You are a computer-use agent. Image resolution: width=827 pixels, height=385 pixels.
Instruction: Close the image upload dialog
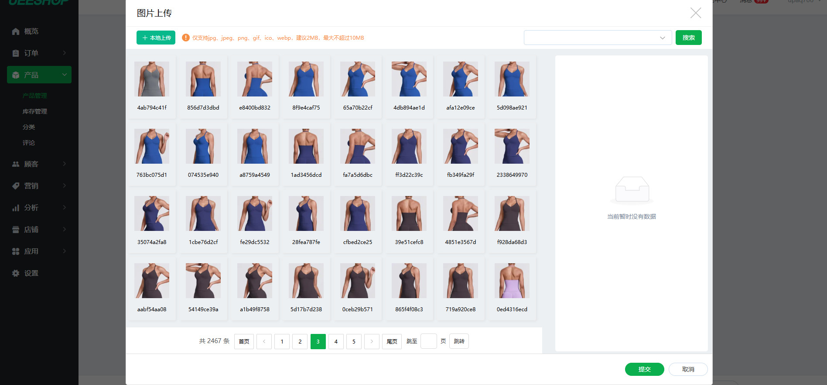[696, 13]
